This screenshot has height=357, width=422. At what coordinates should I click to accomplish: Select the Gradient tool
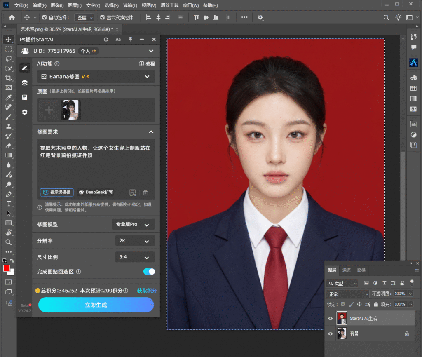(8, 155)
